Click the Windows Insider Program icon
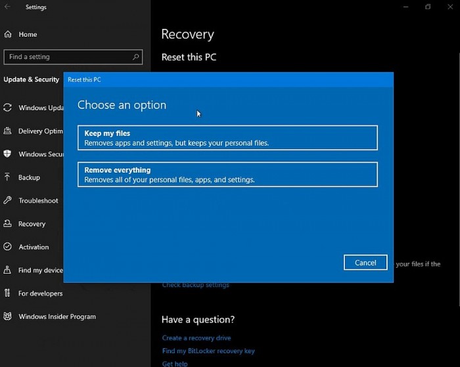 coord(7,316)
